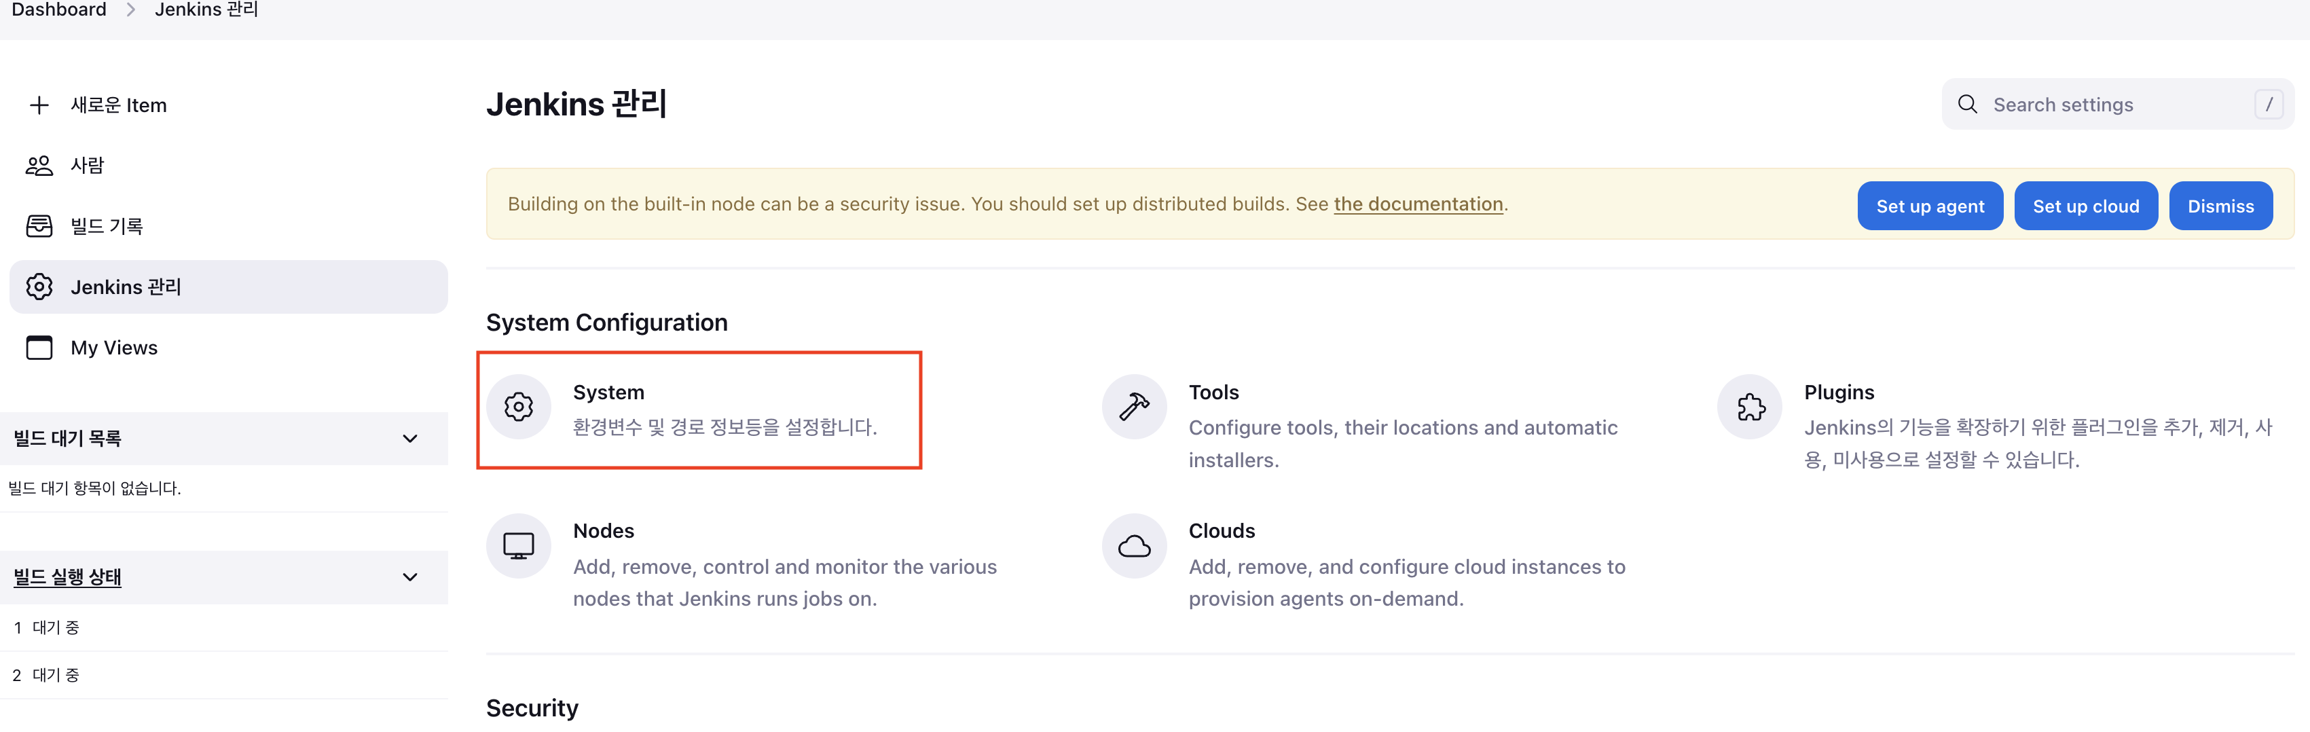Viewport: 2310px width, 732px height.
Task: Open the System configuration title
Action: (x=608, y=392)
